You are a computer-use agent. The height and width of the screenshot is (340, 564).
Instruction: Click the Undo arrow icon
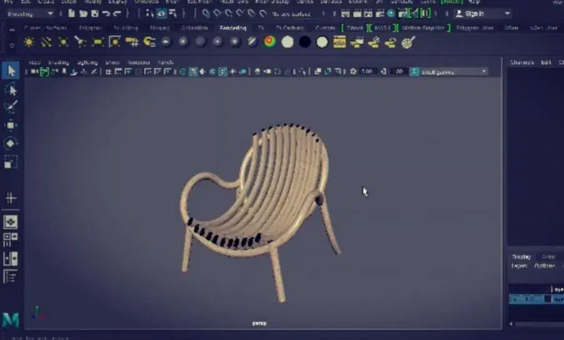(105, 13)
